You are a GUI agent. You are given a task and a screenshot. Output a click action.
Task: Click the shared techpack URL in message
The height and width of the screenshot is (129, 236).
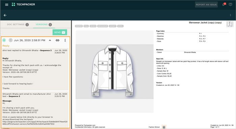35,123
